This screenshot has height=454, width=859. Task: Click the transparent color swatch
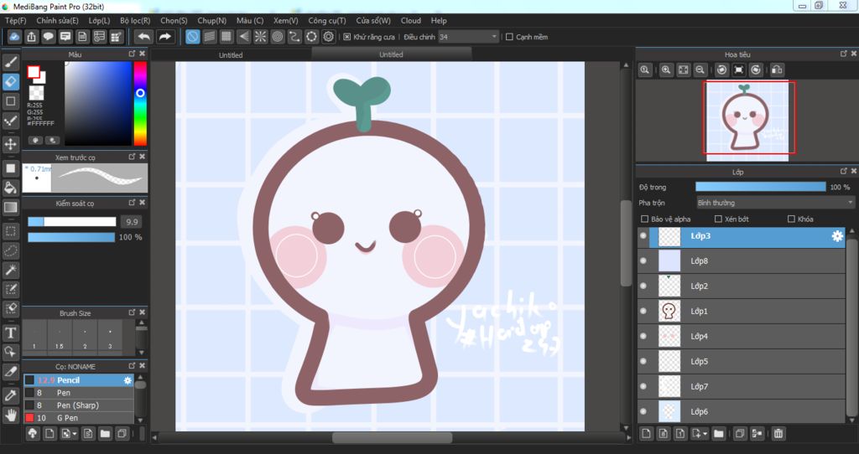[x=36, y=92]
